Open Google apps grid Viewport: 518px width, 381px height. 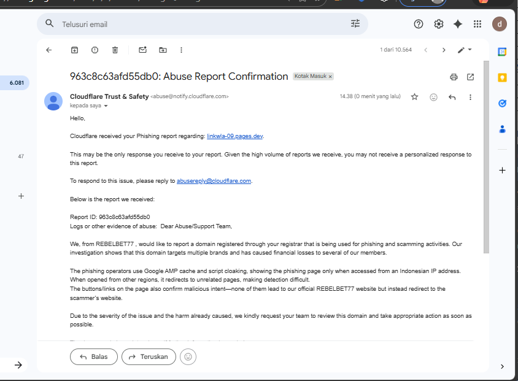[x=477, y=24]
